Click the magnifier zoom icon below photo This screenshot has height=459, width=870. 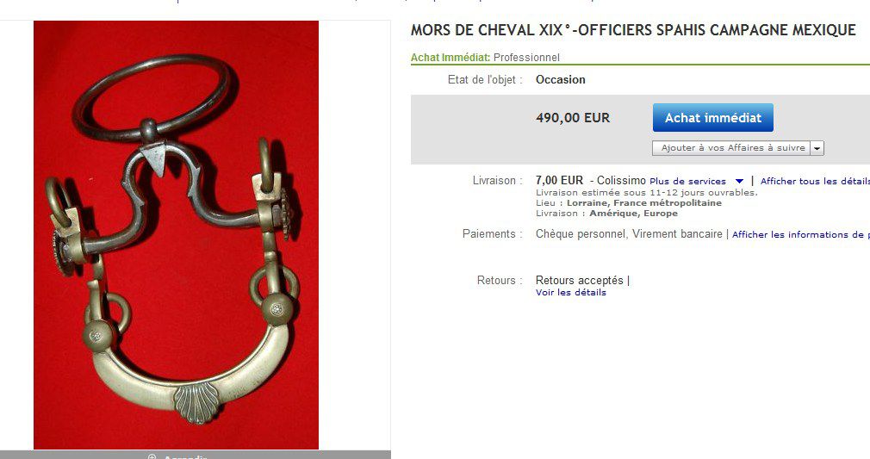tap(152, 456)
